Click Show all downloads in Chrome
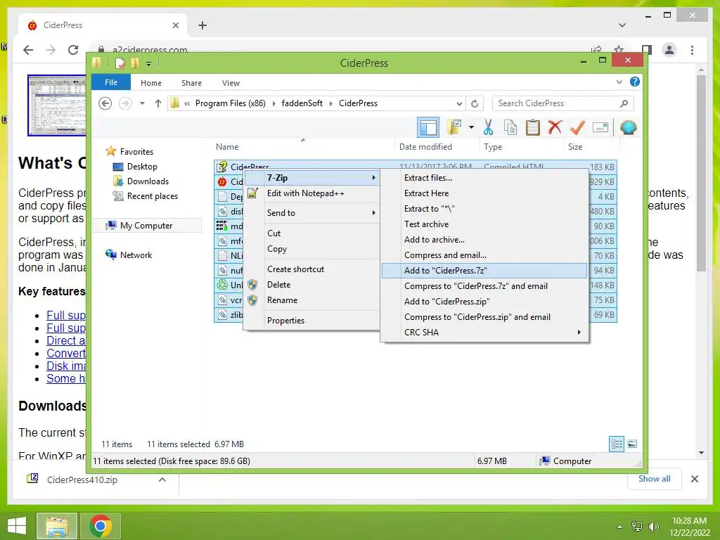 pos(655,479)
